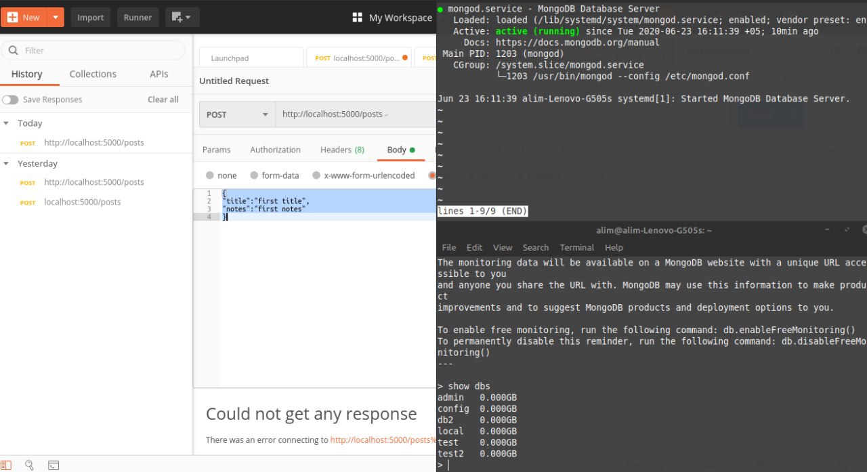The width and height of the screenshot is (867, 472).
Task: Open the dropdown arrow beside New
Action: pos(56,17)
